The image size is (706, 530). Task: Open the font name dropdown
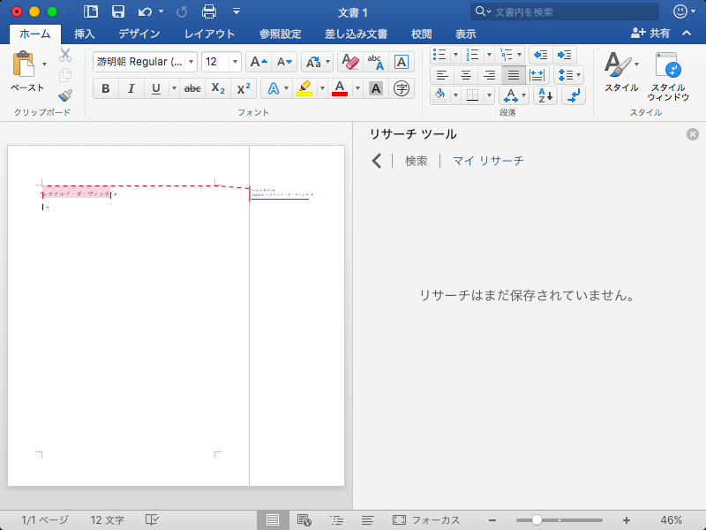click(191, 62)
